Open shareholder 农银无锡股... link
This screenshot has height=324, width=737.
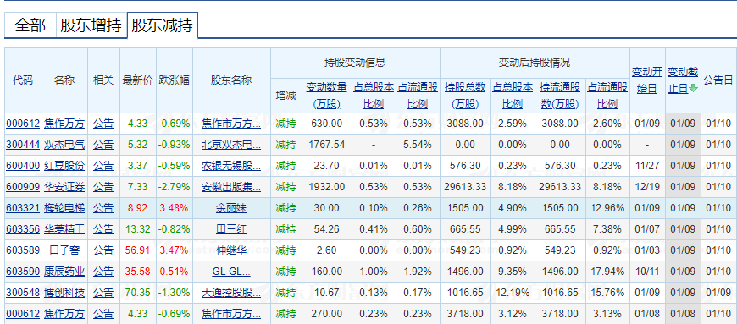(231, 166)
